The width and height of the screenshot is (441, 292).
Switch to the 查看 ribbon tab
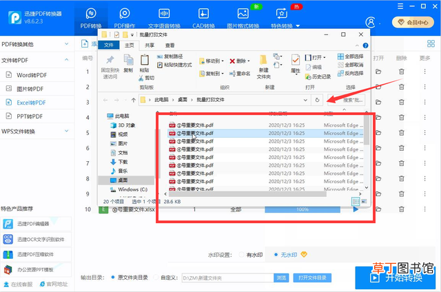click(x=170, y=45)
